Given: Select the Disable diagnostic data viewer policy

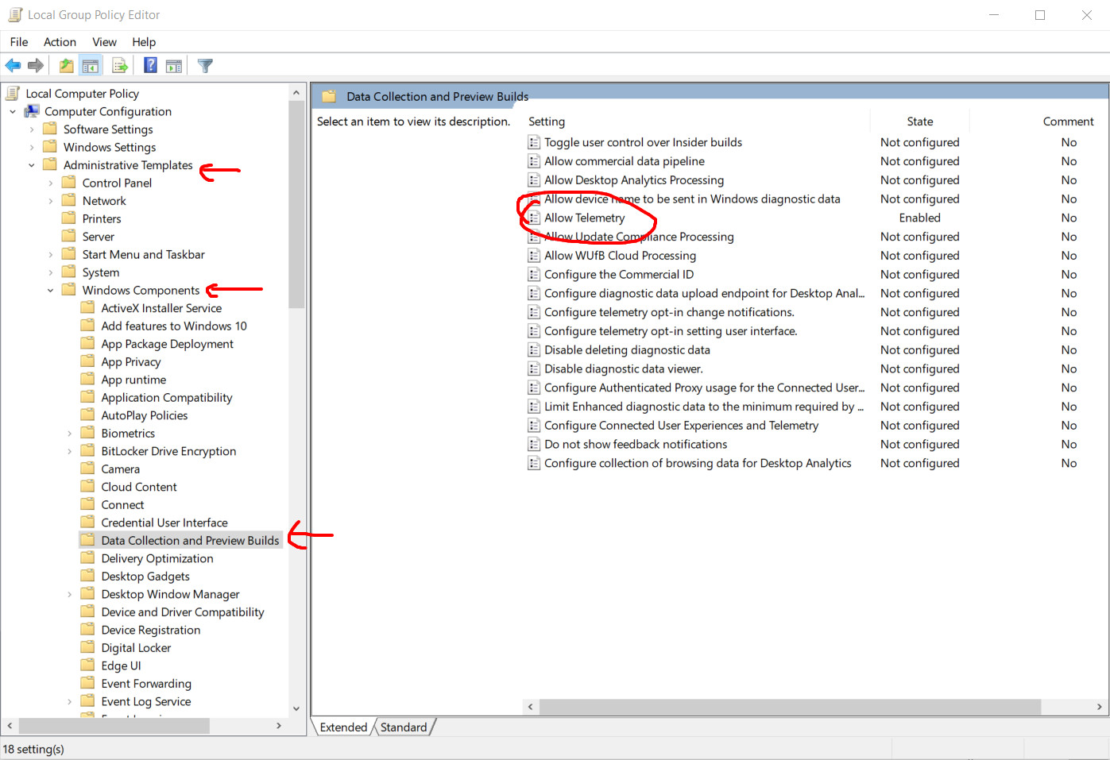Looking at the screenshot, I should tap(623, 368).
